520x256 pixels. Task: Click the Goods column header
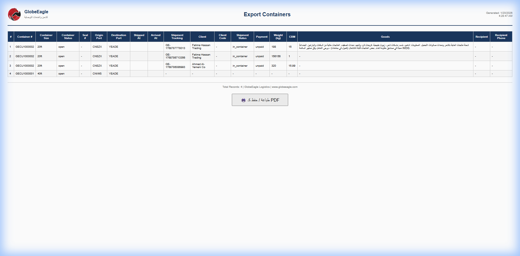tap(385, 37)
